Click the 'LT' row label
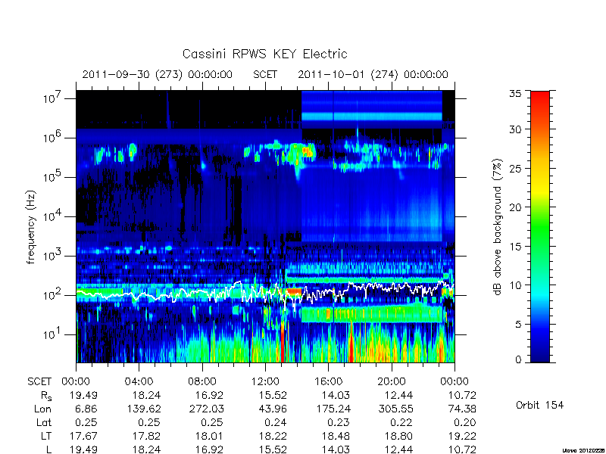 [x=46, y=436]
